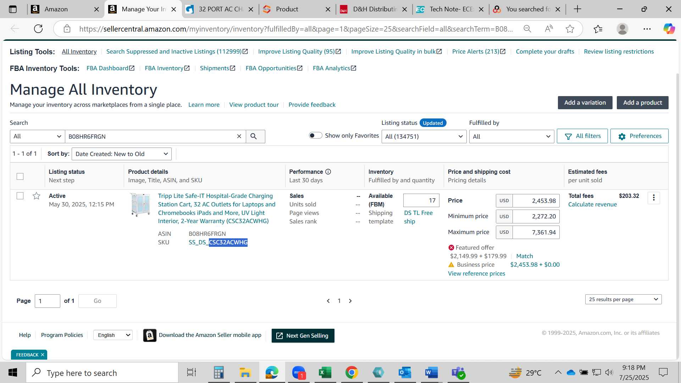Dismiss the FEEDBACK tab
681x383 pixels.
pos(43,355)
